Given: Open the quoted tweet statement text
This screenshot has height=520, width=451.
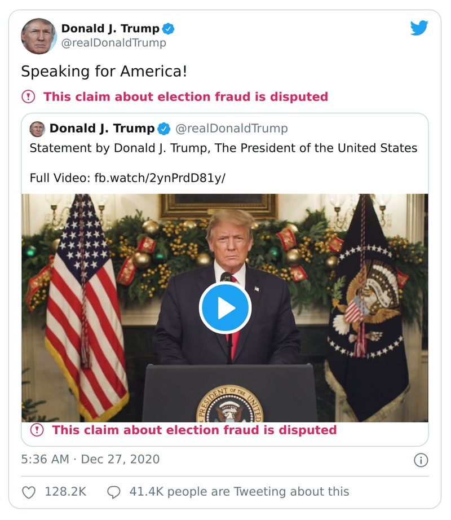Looking at the screenshot, I should [223, 148].
